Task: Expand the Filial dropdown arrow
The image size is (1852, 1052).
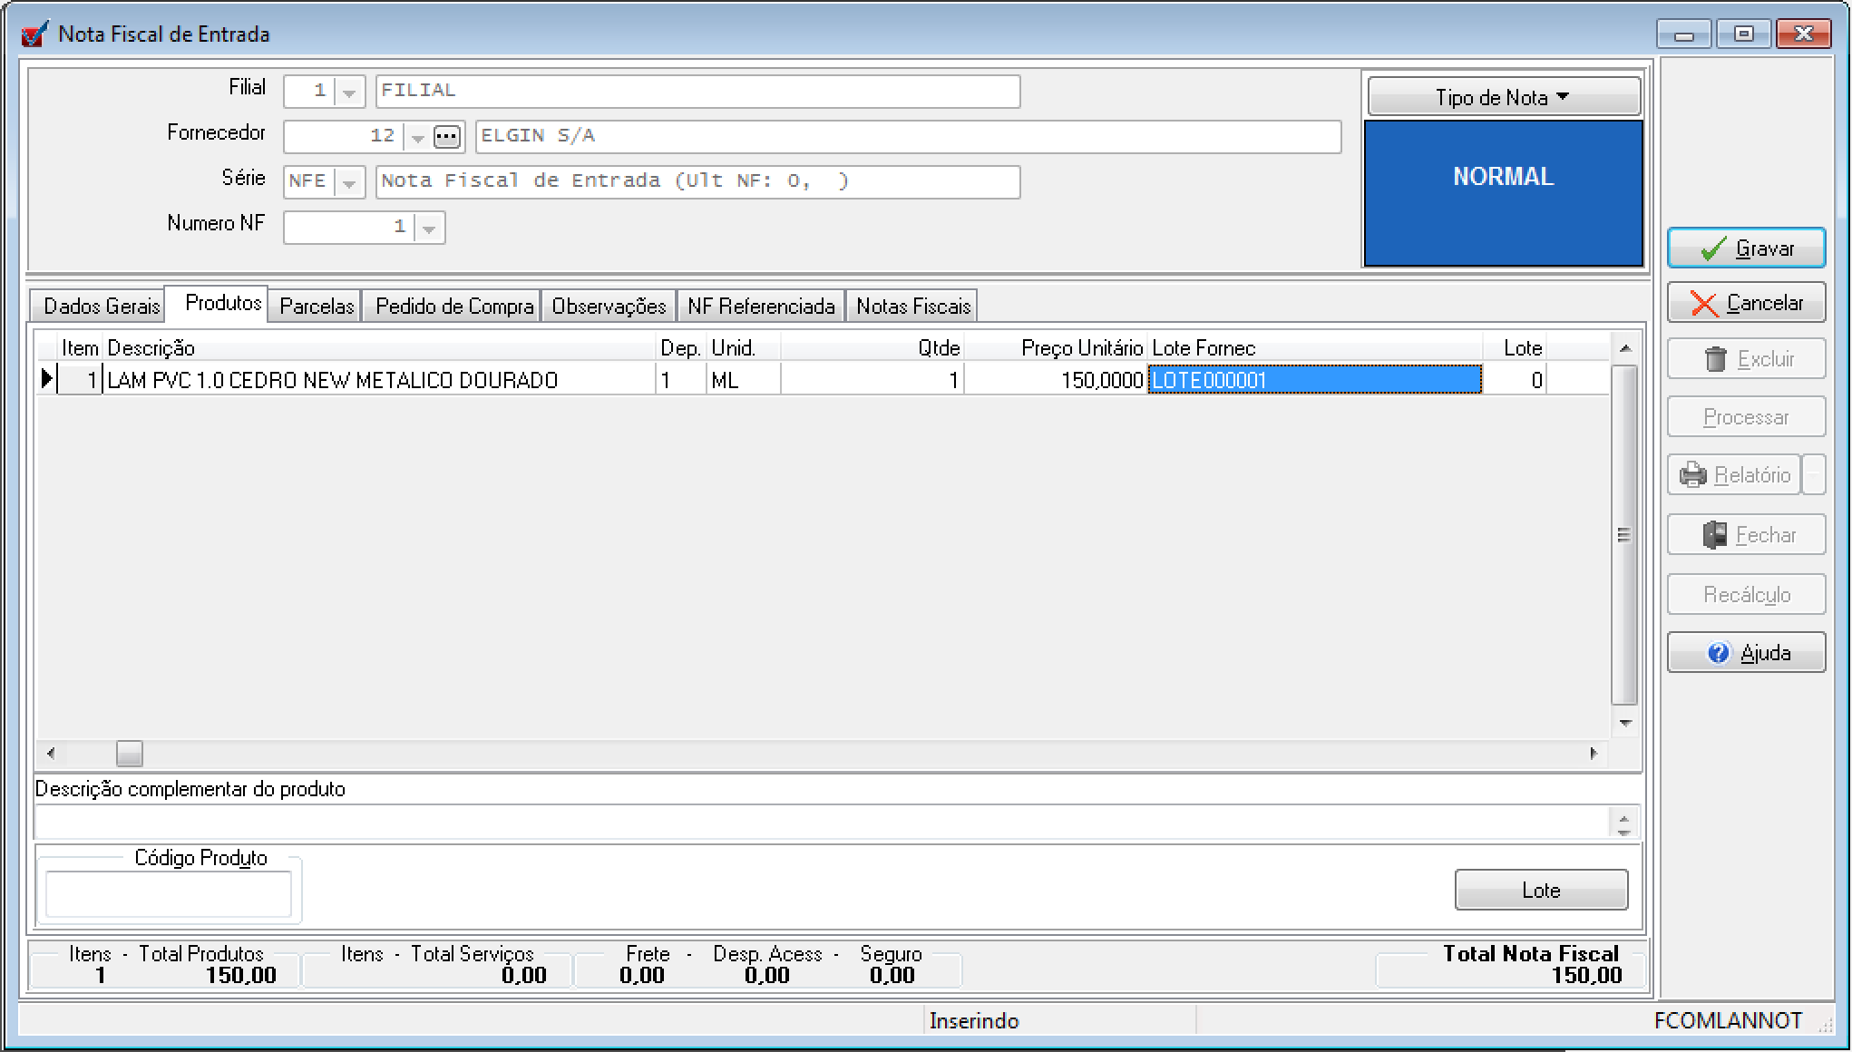Action: point(348,92)
